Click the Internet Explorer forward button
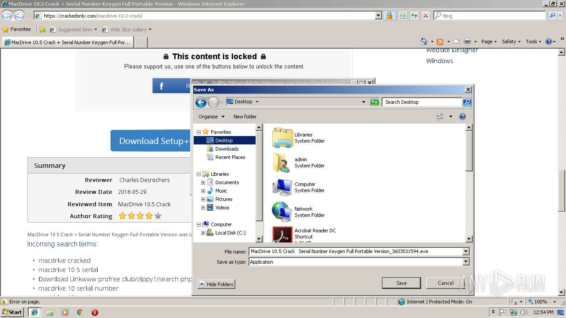This screenshot has width=566, height=318. click(19, 16)
